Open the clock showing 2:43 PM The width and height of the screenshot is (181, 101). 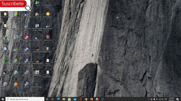point(172,99)
